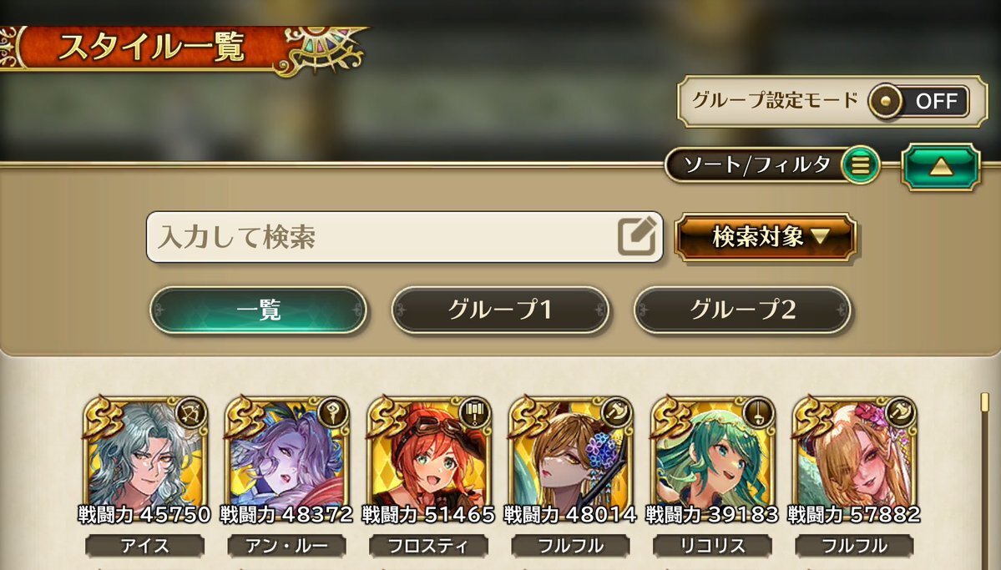Select the フロスティ character portrait
Viewport: 1001px width, 570px height.
tap(428, 455)
